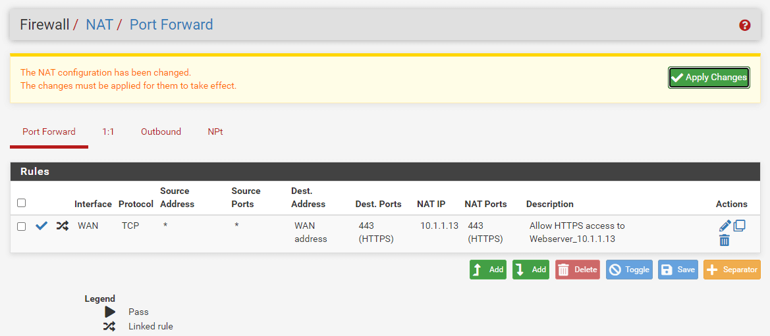Image resolution: width=770 pixels, height=336 pixels.
Task: Click the 'Allow HTTPS access to Webserver_10.1.1.13' description
Action: click(x=577, y=233)
